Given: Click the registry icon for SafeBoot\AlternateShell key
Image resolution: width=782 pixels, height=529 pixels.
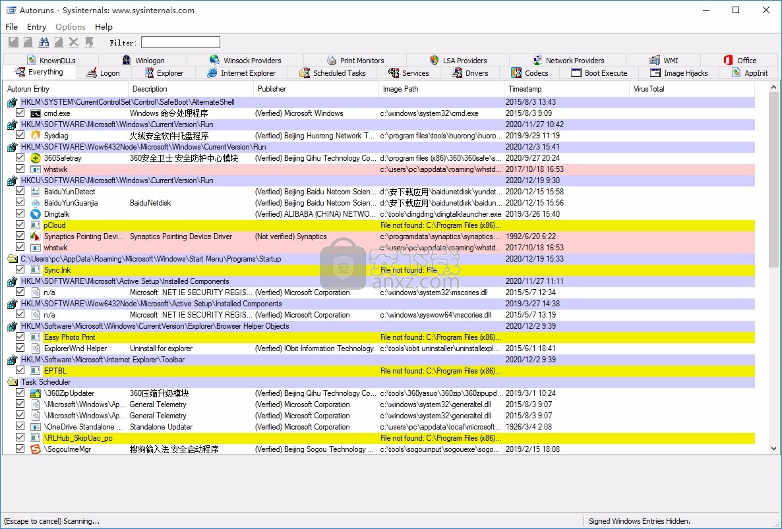Looking at the screenshot, I should click(13, 102).
